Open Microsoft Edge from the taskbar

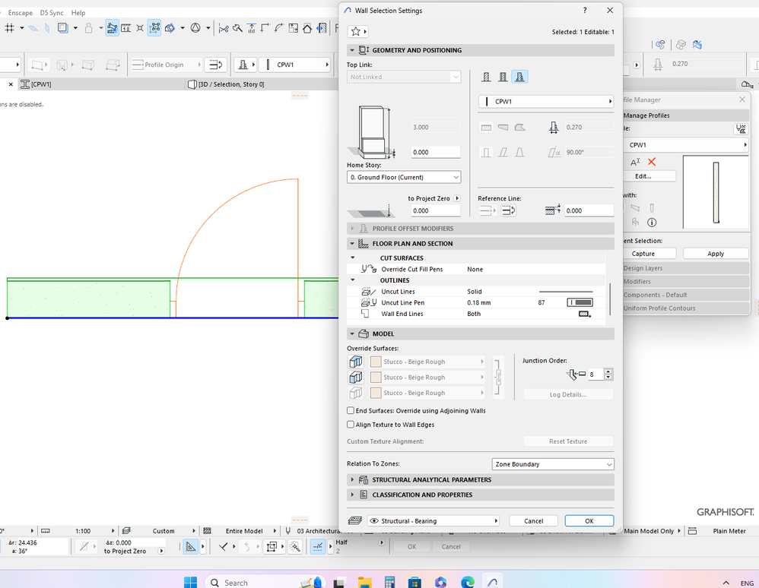(x=467, y=582)
